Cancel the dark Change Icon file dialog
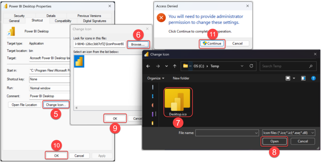This screenshot has height=162, width=322. (x=303, y=141)
